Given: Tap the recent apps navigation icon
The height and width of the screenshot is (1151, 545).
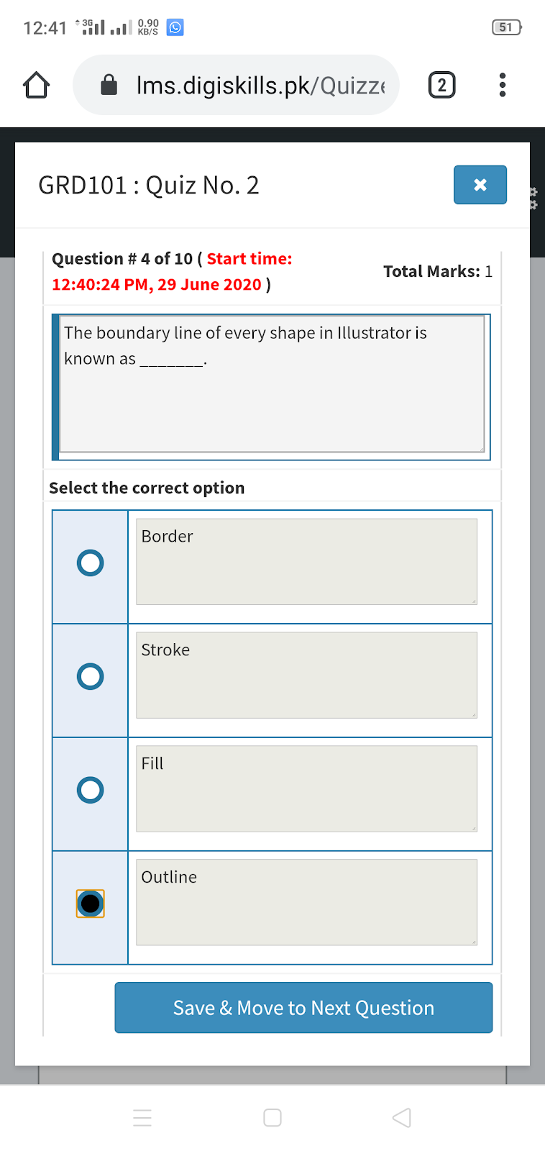Looking at the screenshot, I should (x=142, y=1117).
